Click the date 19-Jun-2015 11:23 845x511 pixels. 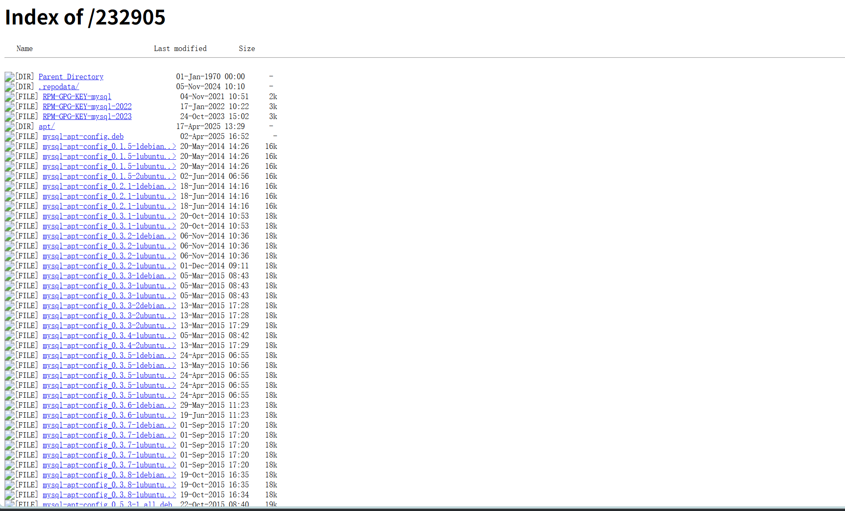(x=215, y=415)
